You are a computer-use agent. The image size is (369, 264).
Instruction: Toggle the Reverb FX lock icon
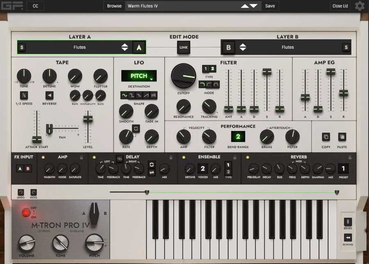pos(350,157)
